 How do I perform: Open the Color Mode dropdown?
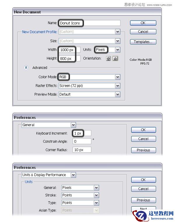pos(118,77)
